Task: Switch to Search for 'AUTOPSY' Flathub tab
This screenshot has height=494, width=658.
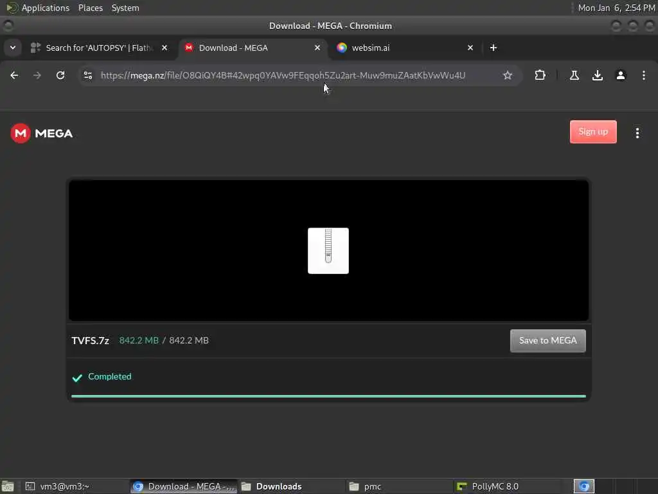Action: pos(100,48)
